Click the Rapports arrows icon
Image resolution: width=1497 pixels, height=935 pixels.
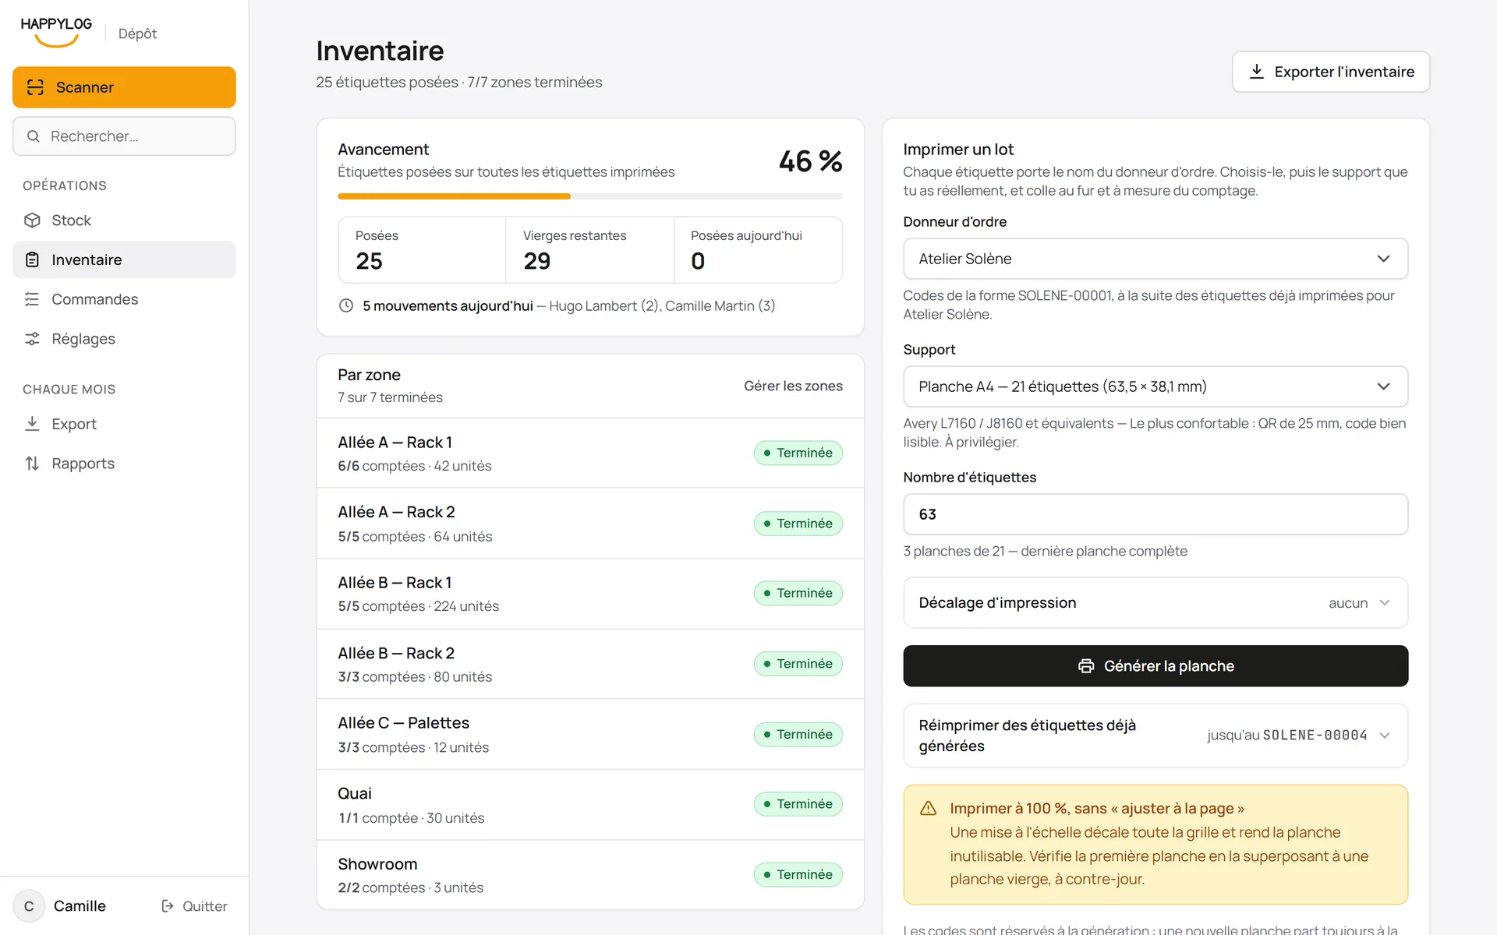click(x=32, y=464)
